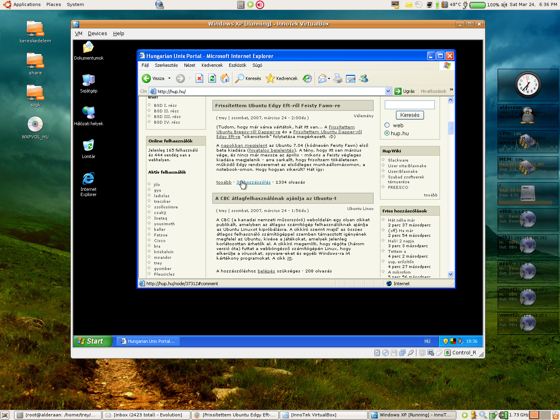Screen dimensions: 560x420
Task: Open the Dokumentumok desktop folder
Action: coord(88,51)
